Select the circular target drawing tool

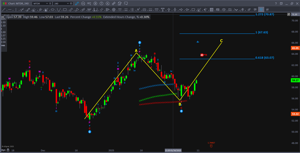pos(114,10)
